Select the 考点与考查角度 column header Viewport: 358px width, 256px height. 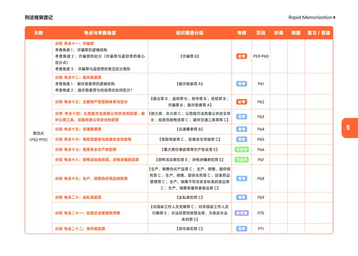click(100, 33)
